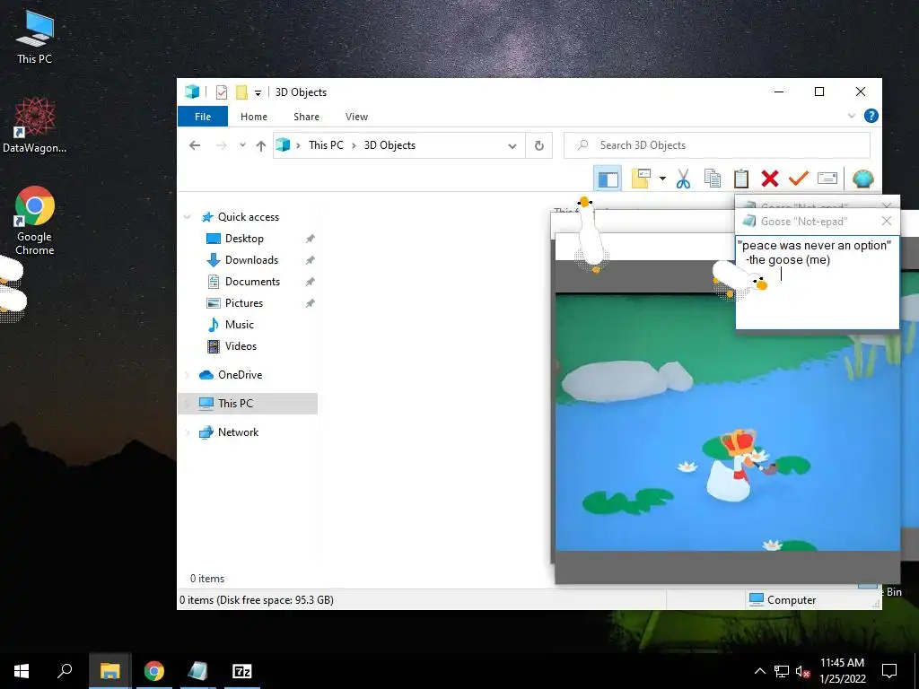The height and width of the screenshot is (689, 919).
Task: Expand the OneDrive tree node
Action: click(188, 375)
